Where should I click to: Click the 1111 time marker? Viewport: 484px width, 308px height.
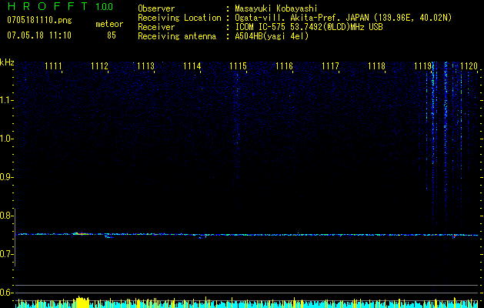pos(53,66)
